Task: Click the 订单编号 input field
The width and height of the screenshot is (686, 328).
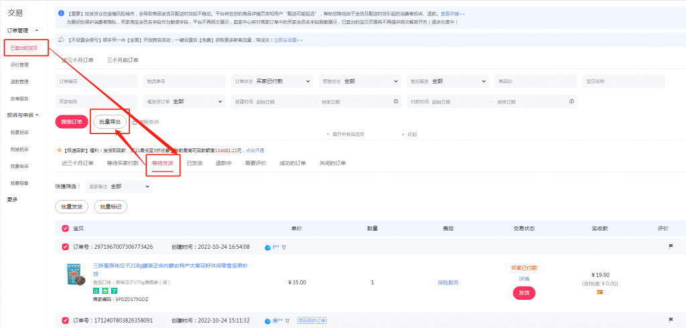Action: (x=96, y=81)
